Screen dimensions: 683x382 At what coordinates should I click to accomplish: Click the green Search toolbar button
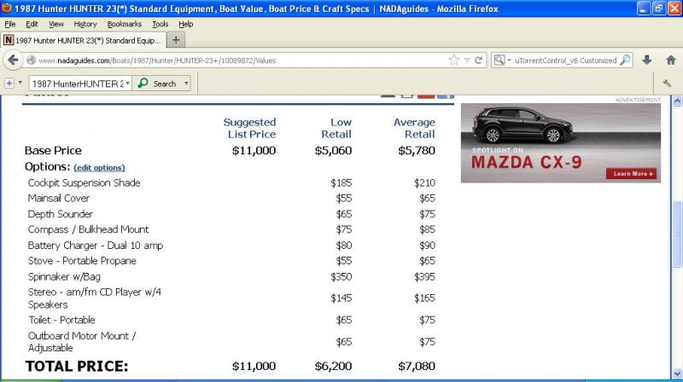(x=157, y=83)
